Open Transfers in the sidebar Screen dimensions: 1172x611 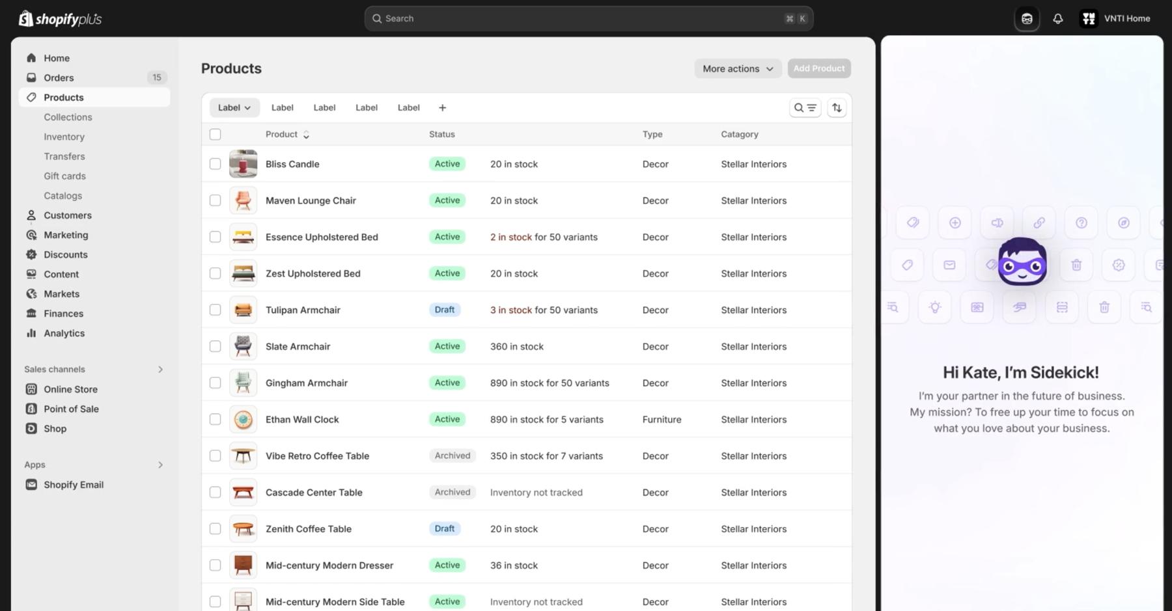tap(64, 156)
